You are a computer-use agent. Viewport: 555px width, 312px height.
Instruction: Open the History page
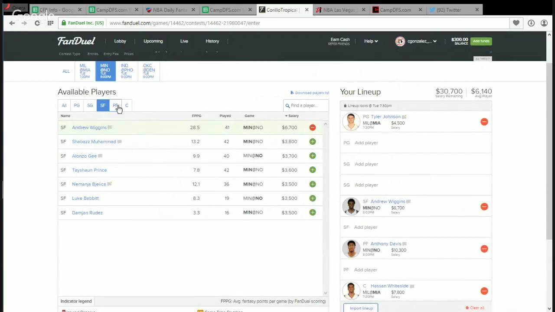pyautogui.click(x=212, y=41)
